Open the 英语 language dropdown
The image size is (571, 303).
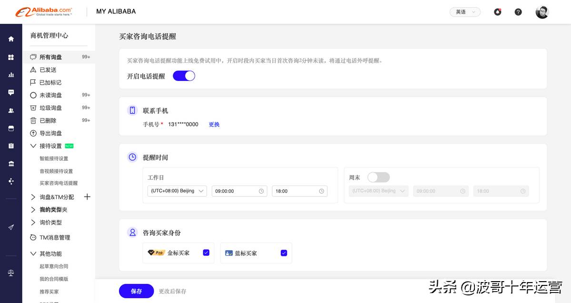click(x=465, y=12)
